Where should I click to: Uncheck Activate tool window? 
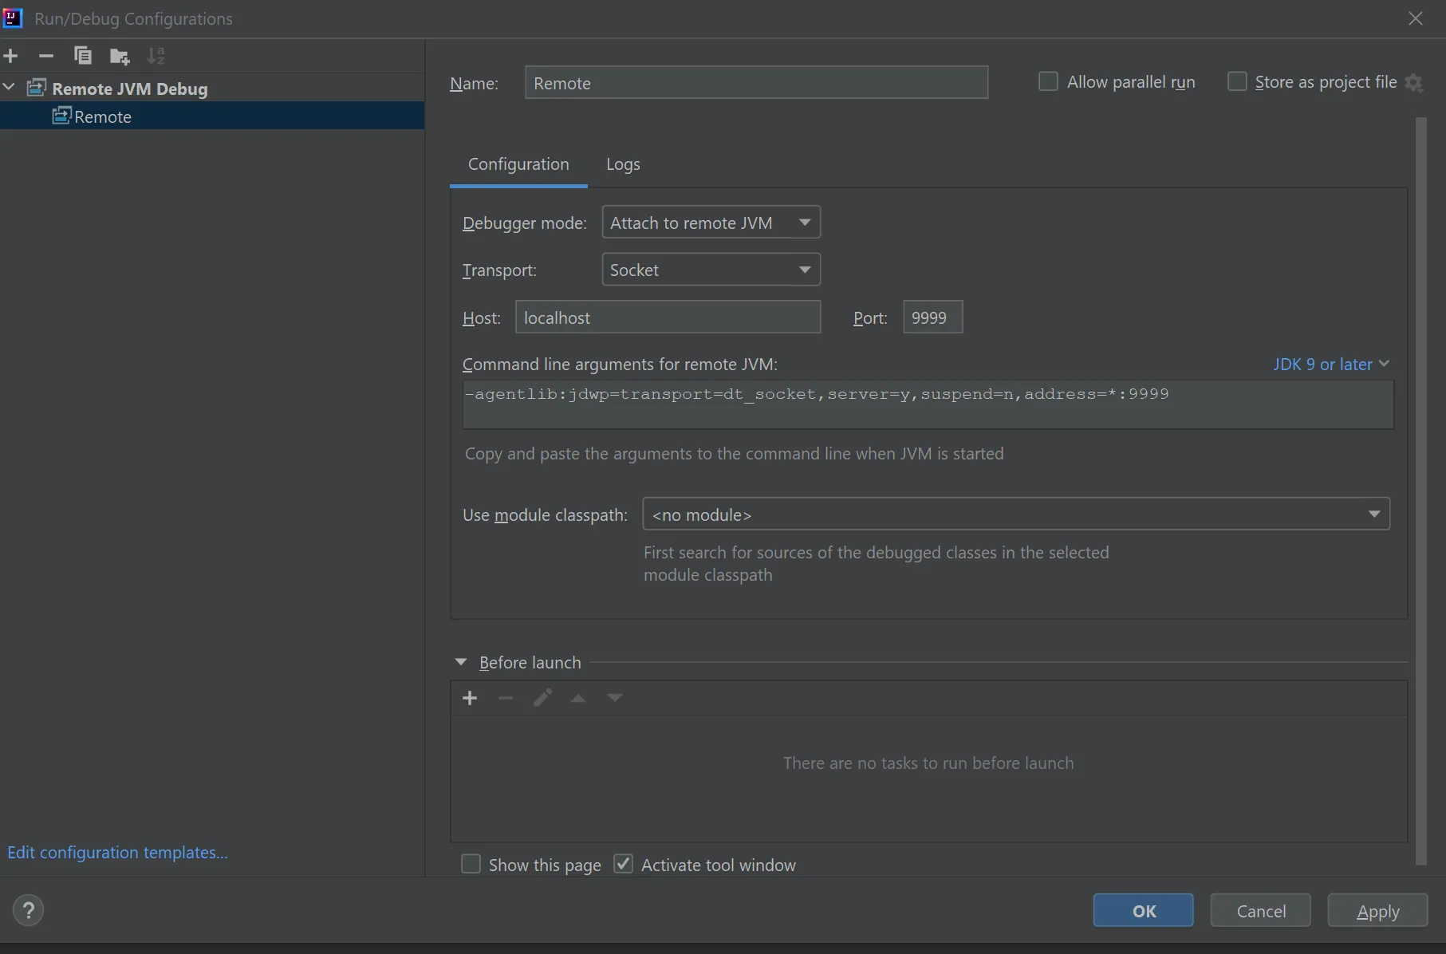pyautogui.click(x=623, y=865)
